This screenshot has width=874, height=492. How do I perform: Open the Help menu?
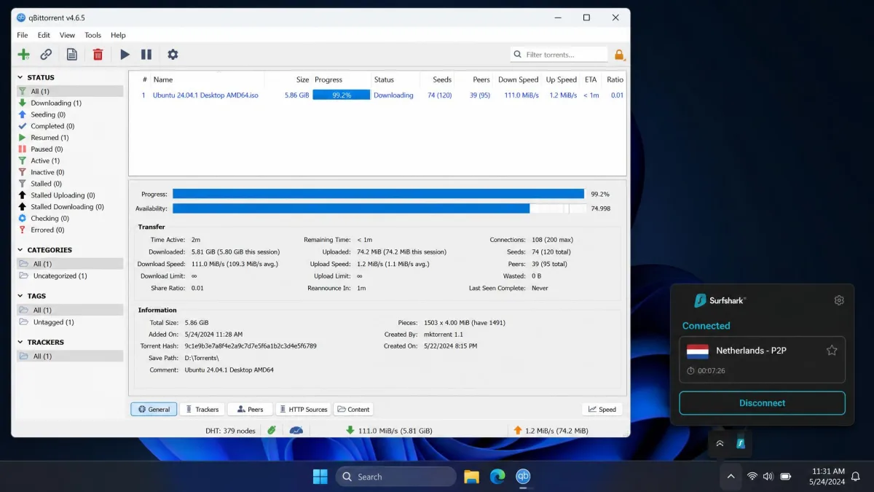[x=118, y=35]
